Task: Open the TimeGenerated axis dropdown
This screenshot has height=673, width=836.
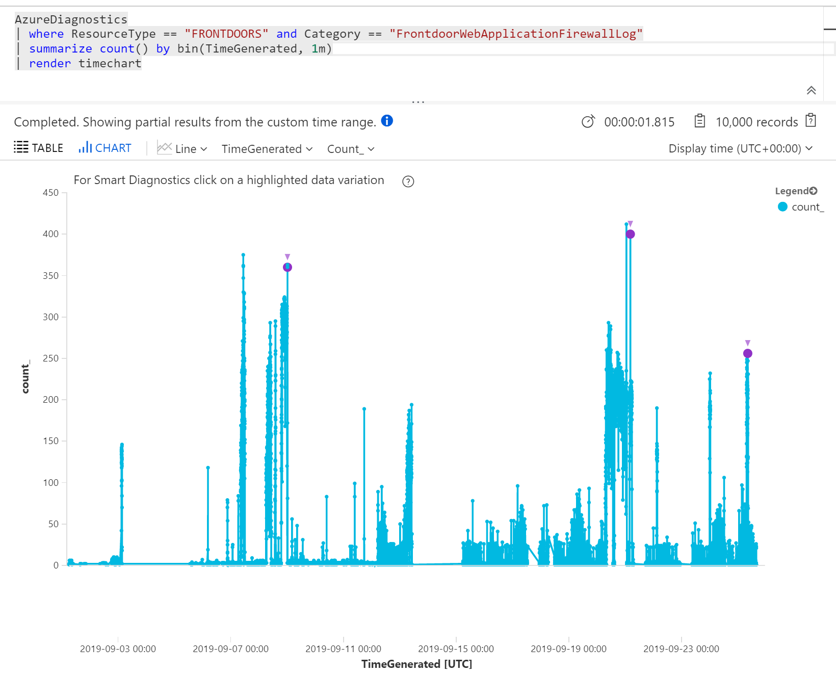Action: [267, 148]
